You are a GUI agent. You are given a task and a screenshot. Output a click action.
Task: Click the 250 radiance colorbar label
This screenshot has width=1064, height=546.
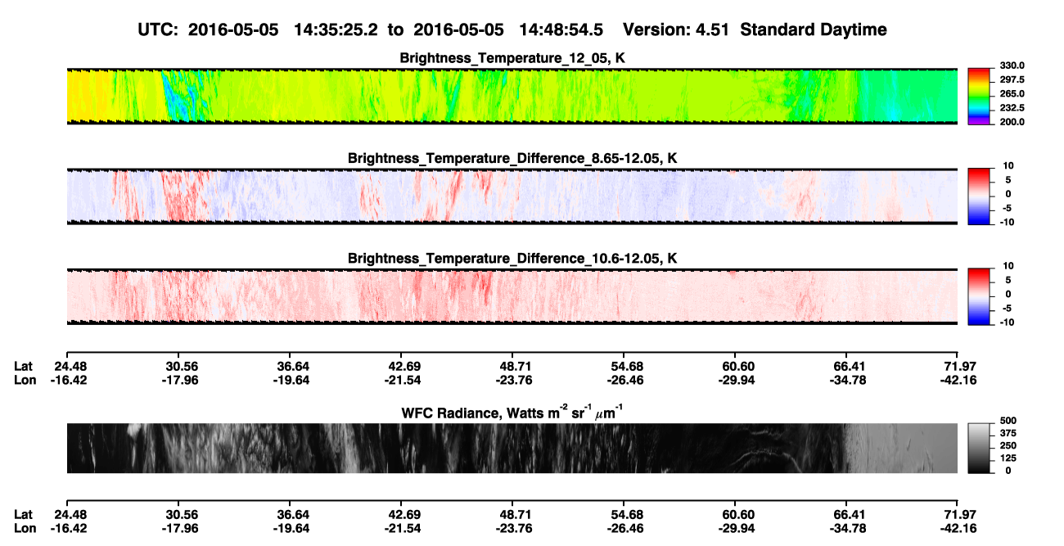[1008, 445]
